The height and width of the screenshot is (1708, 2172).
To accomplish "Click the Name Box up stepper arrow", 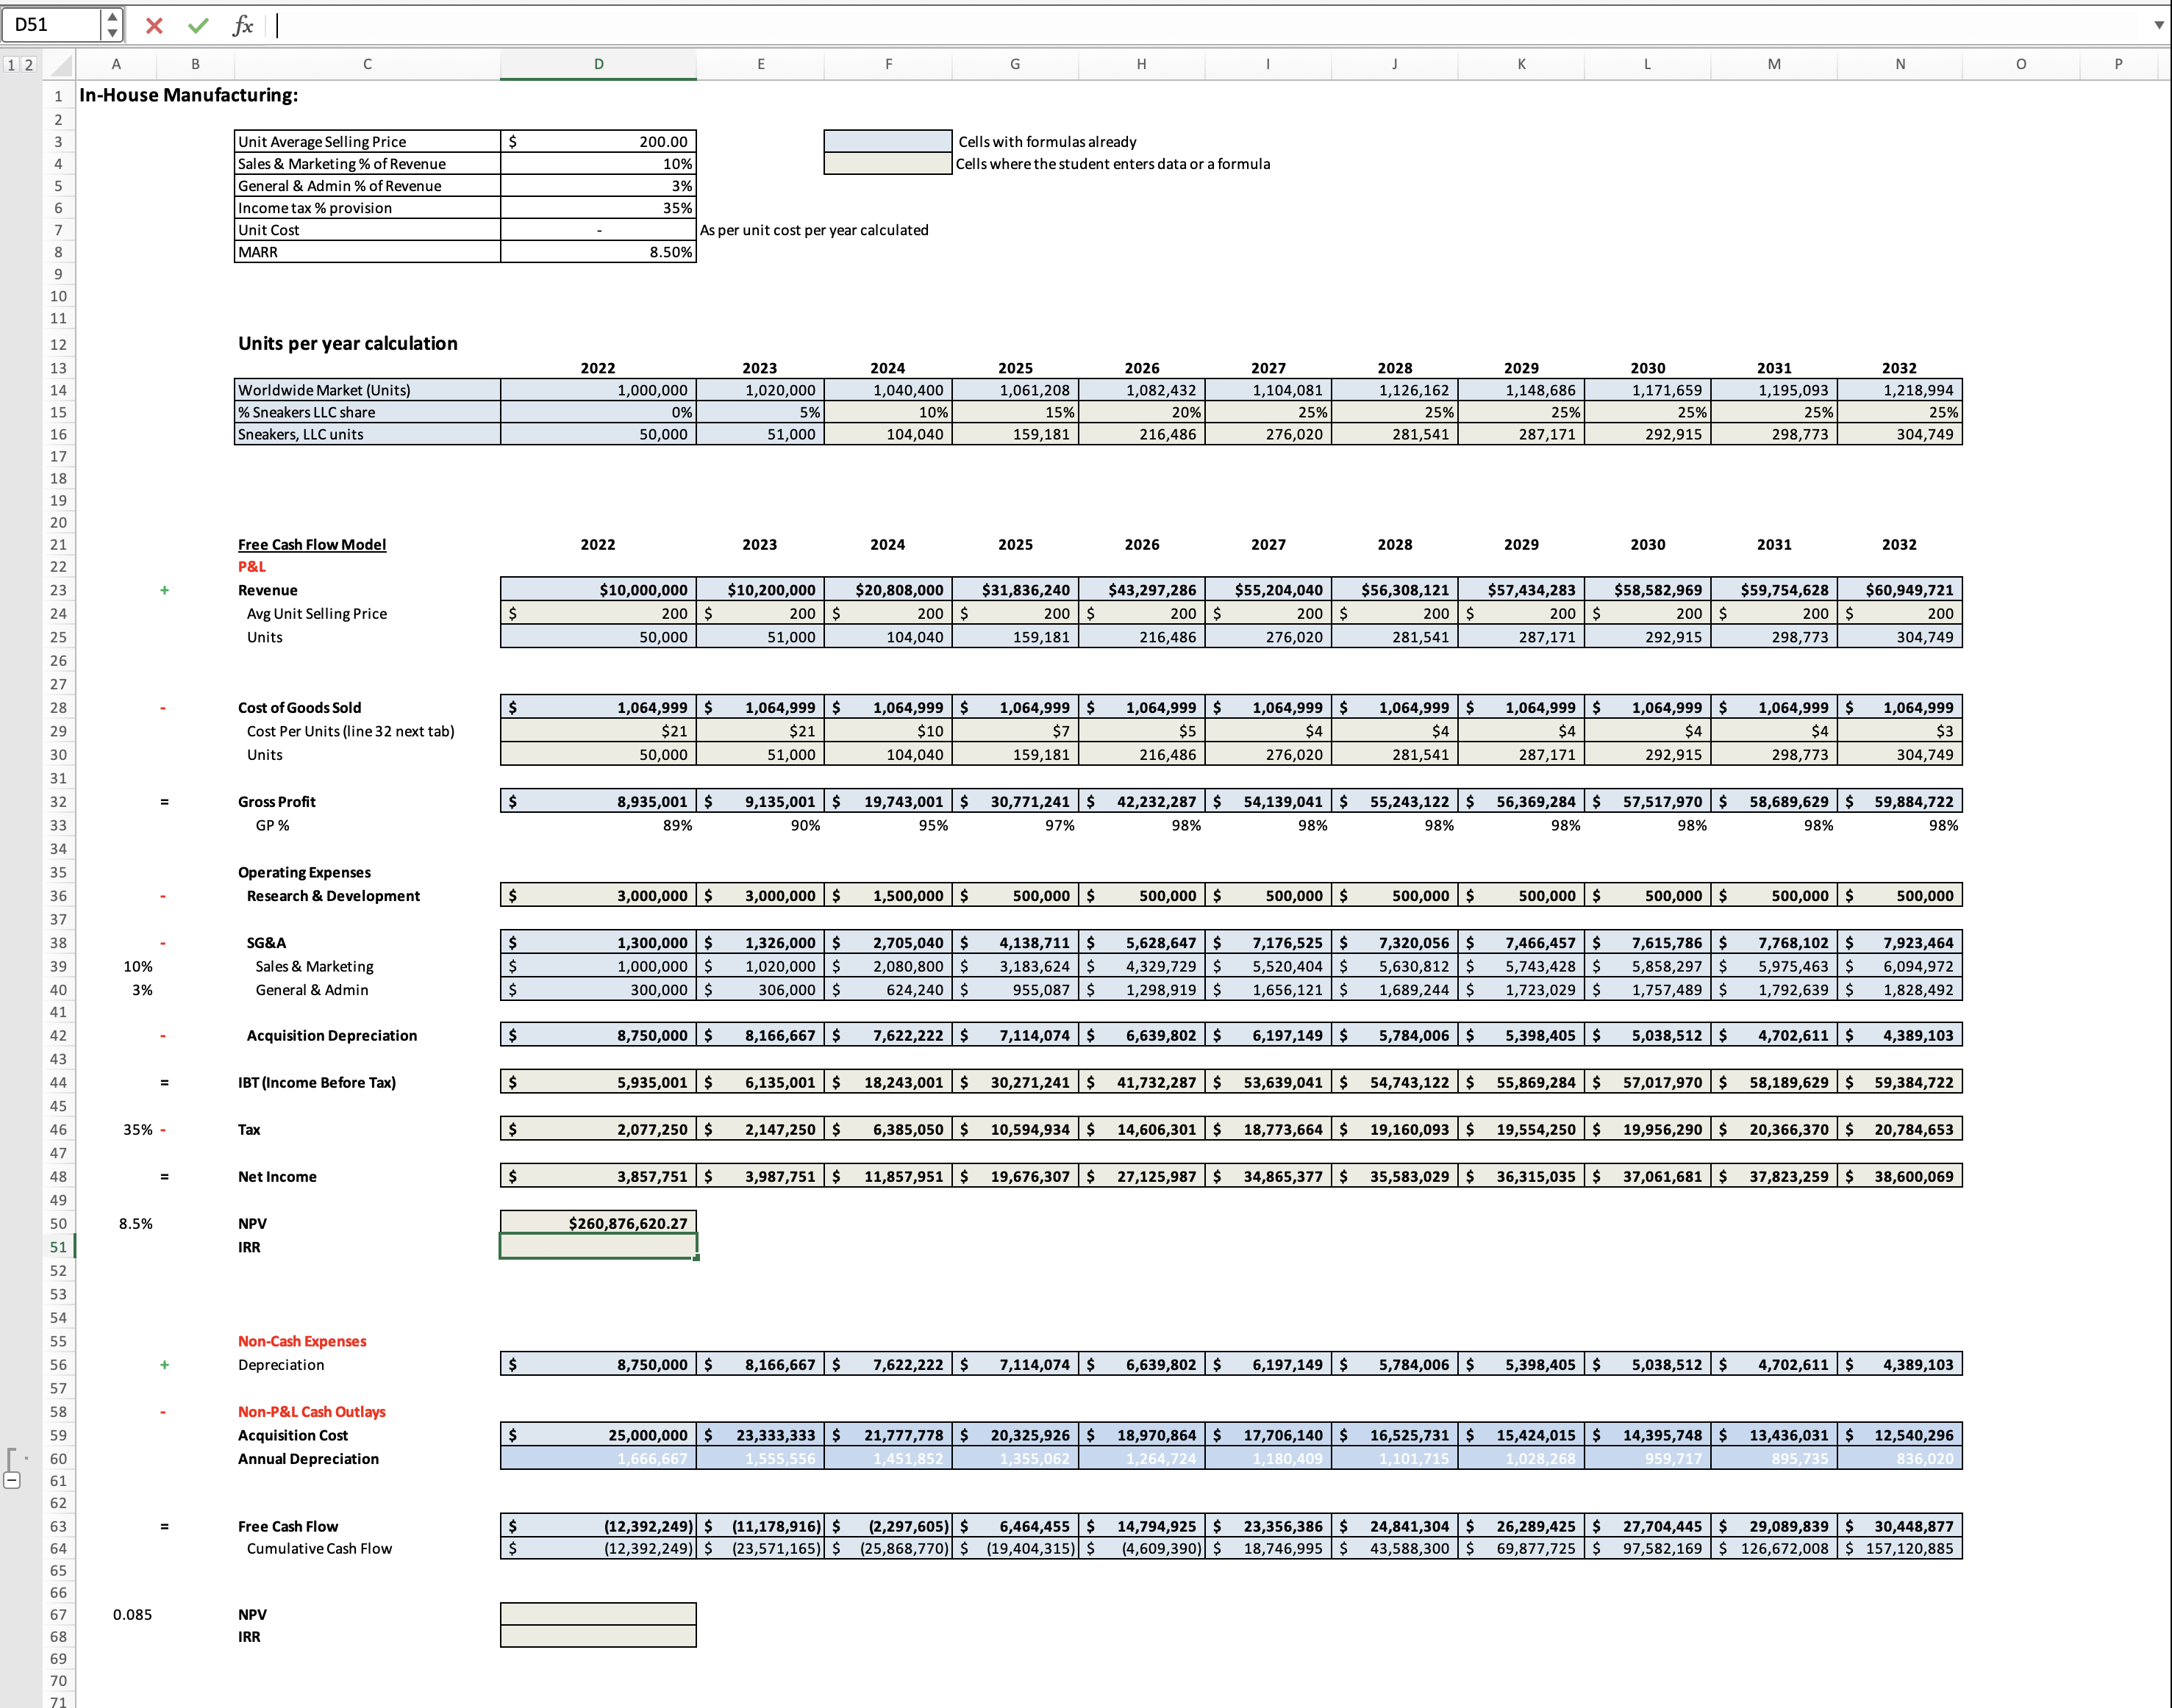I will [x=113, y=18].
